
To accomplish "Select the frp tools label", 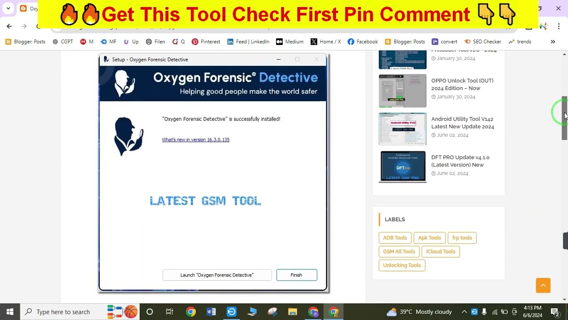I will coord(462,237).
